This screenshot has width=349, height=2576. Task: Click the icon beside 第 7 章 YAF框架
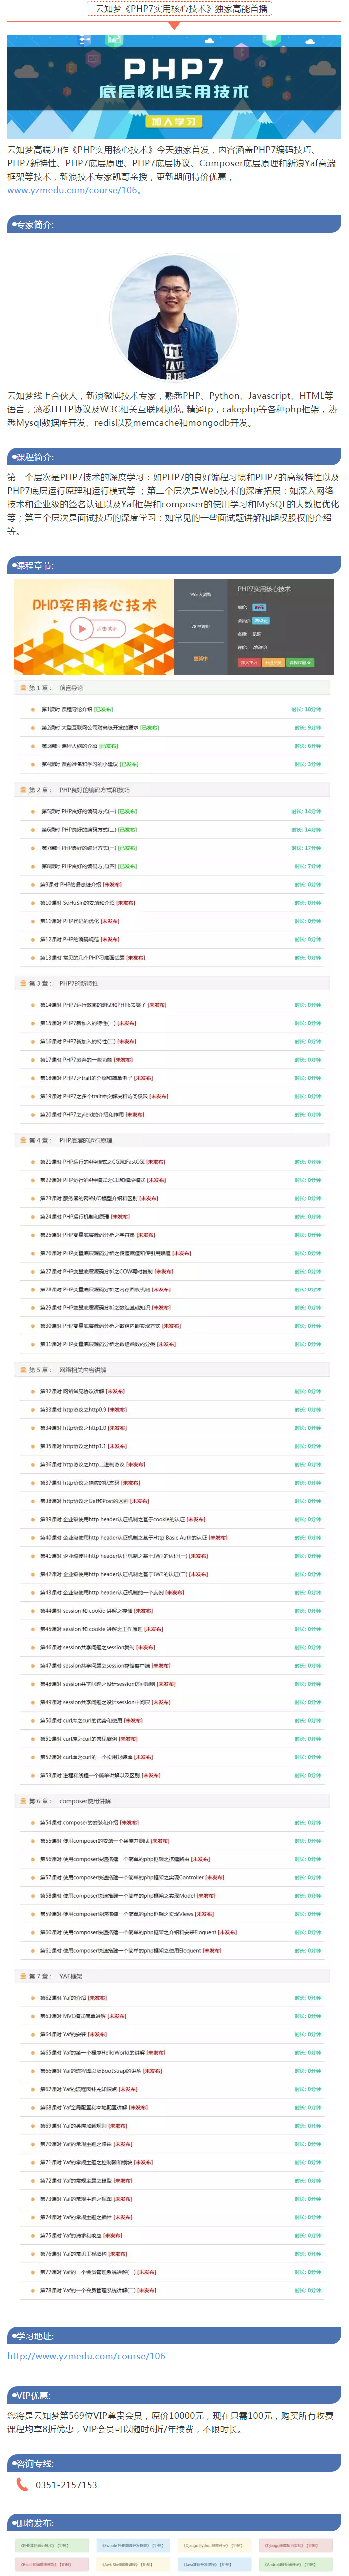pos(23,1975)
